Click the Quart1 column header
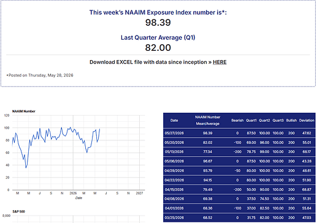The image size is (317, 223). (x=251, y=121)
